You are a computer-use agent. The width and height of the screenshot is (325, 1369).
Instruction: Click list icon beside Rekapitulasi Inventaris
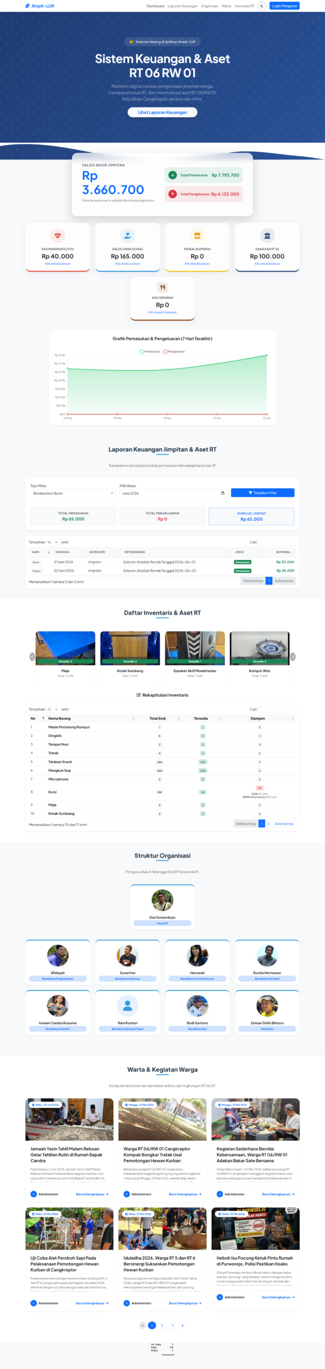coord(138,695)
